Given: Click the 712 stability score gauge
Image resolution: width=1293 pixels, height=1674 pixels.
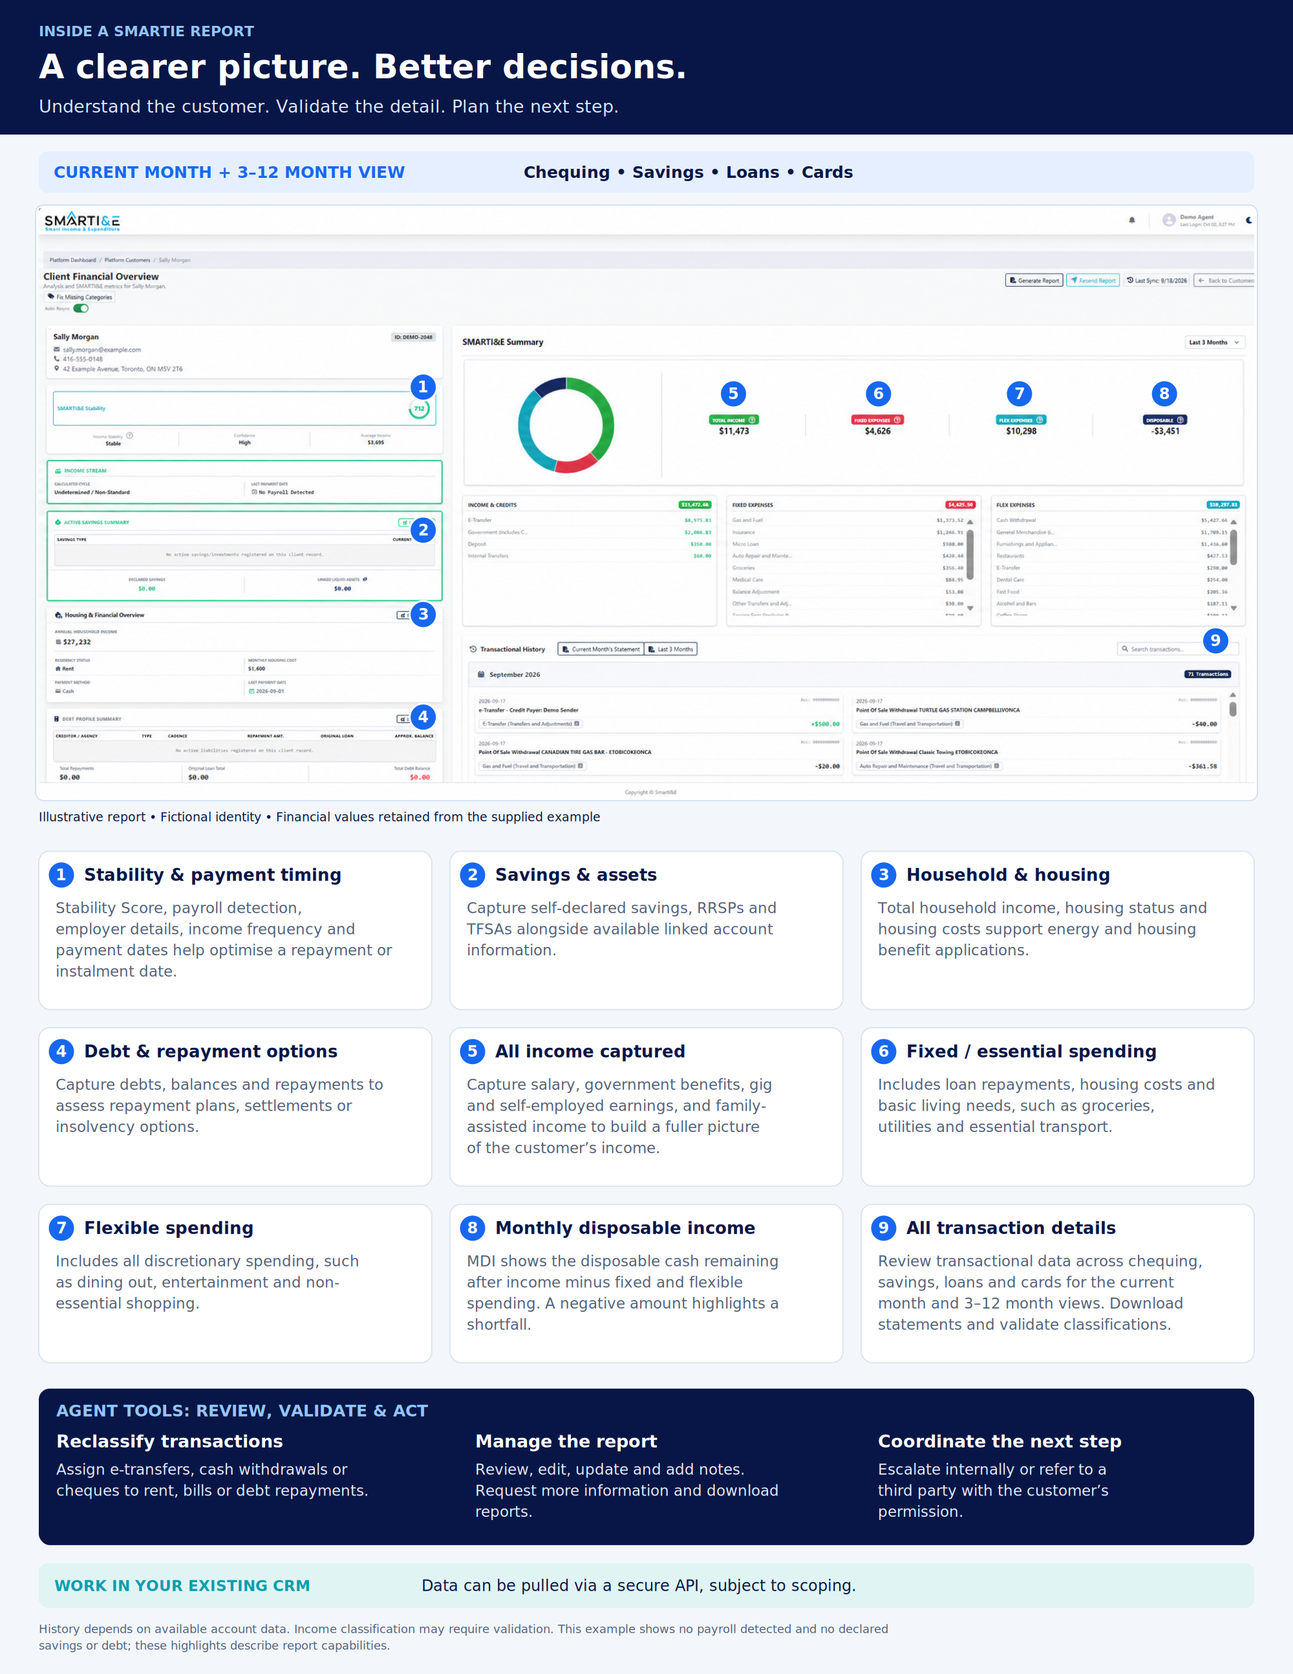Looking at the screenshot, I should pyautogui.click(x=419, y=409).
